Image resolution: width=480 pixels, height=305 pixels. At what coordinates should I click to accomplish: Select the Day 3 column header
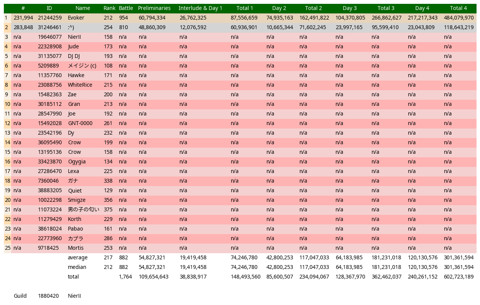click(350, 8)
